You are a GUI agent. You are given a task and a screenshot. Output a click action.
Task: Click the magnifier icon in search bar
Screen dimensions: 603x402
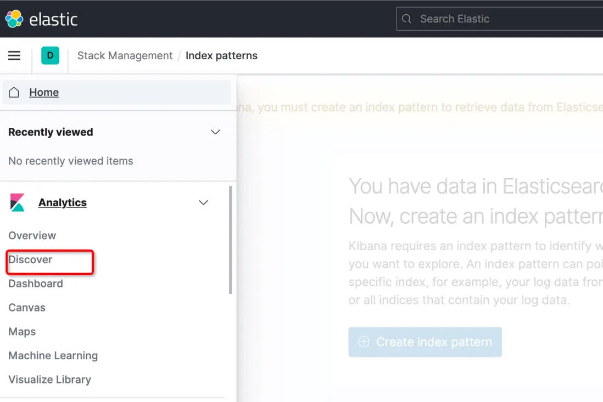click(407, 19)
